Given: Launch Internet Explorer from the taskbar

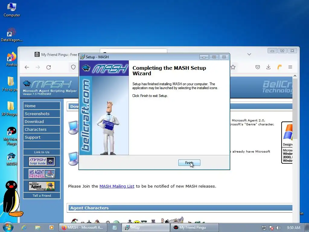Looking at the screenshot, I should click(x=24, y=227).
